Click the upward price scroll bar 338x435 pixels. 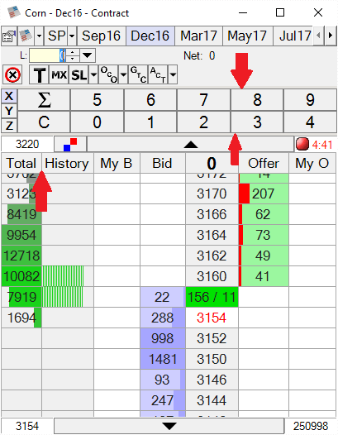(191, 144)
